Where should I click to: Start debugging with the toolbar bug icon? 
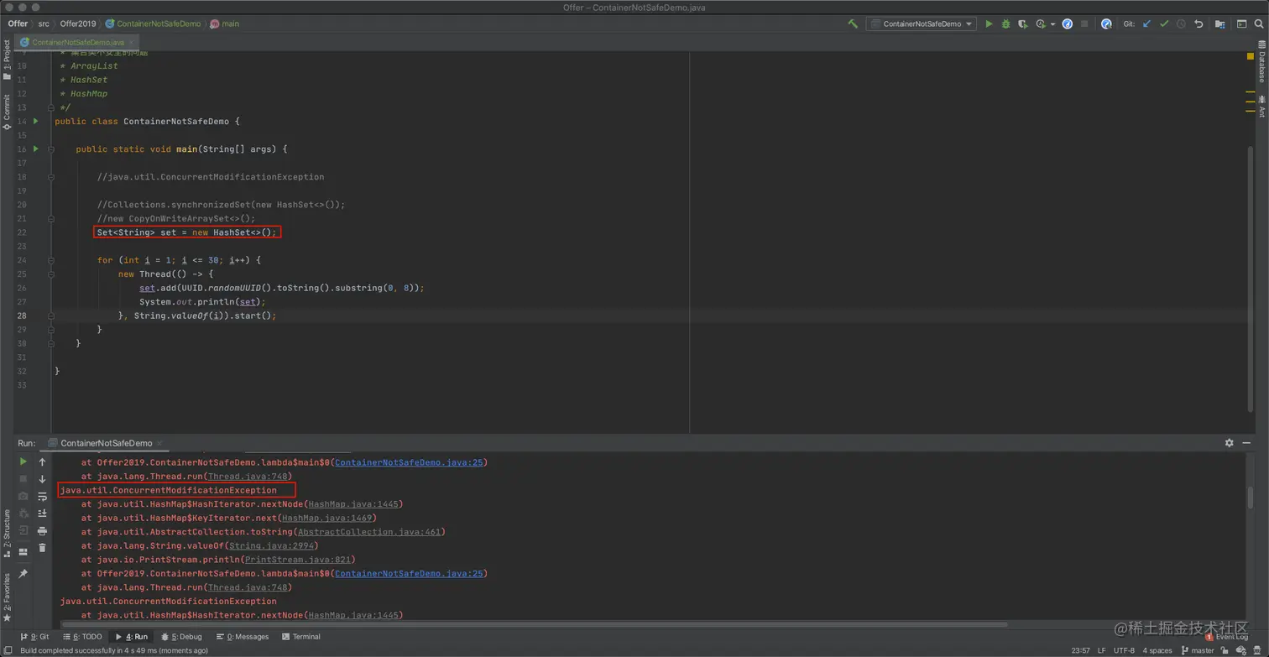coord(1005,24)
